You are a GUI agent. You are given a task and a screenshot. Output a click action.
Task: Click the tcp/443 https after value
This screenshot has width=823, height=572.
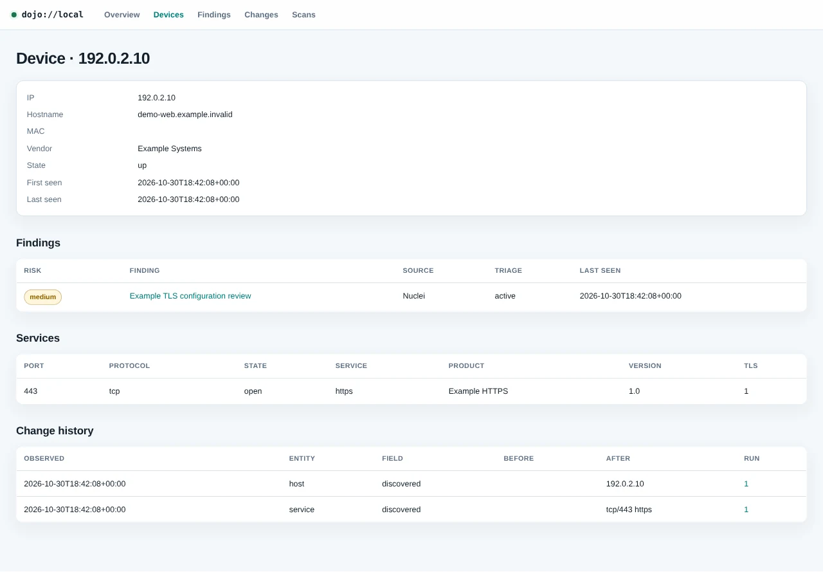[x=629, y=510]
